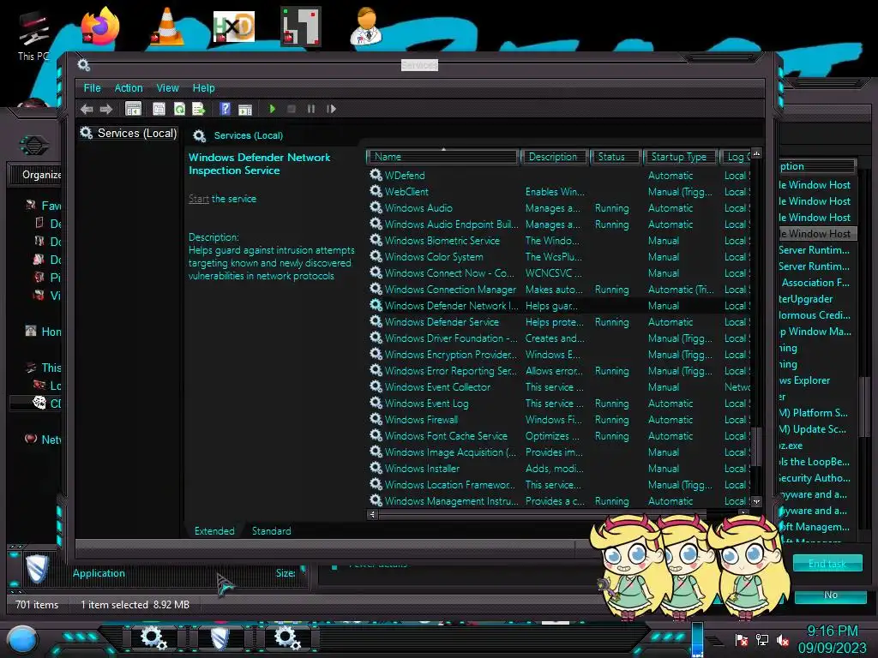Sort by the Log On As column header
This screenshot has height=658, width=878.
coord(735,158)
